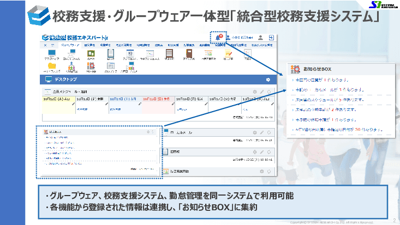400x225 pixels.
Task: Click pencil icon in weekly schedule widget header
Action: tap(262, 92)
